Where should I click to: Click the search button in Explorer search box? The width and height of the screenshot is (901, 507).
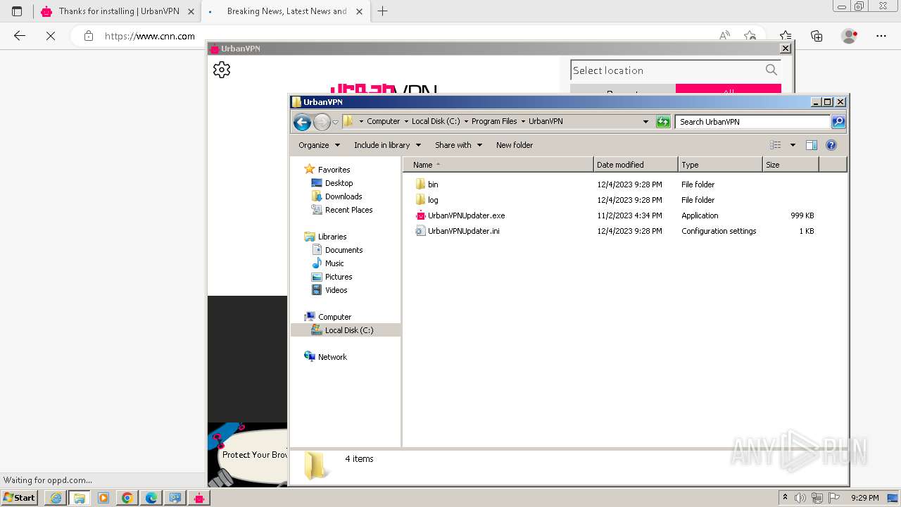(838, 122)
